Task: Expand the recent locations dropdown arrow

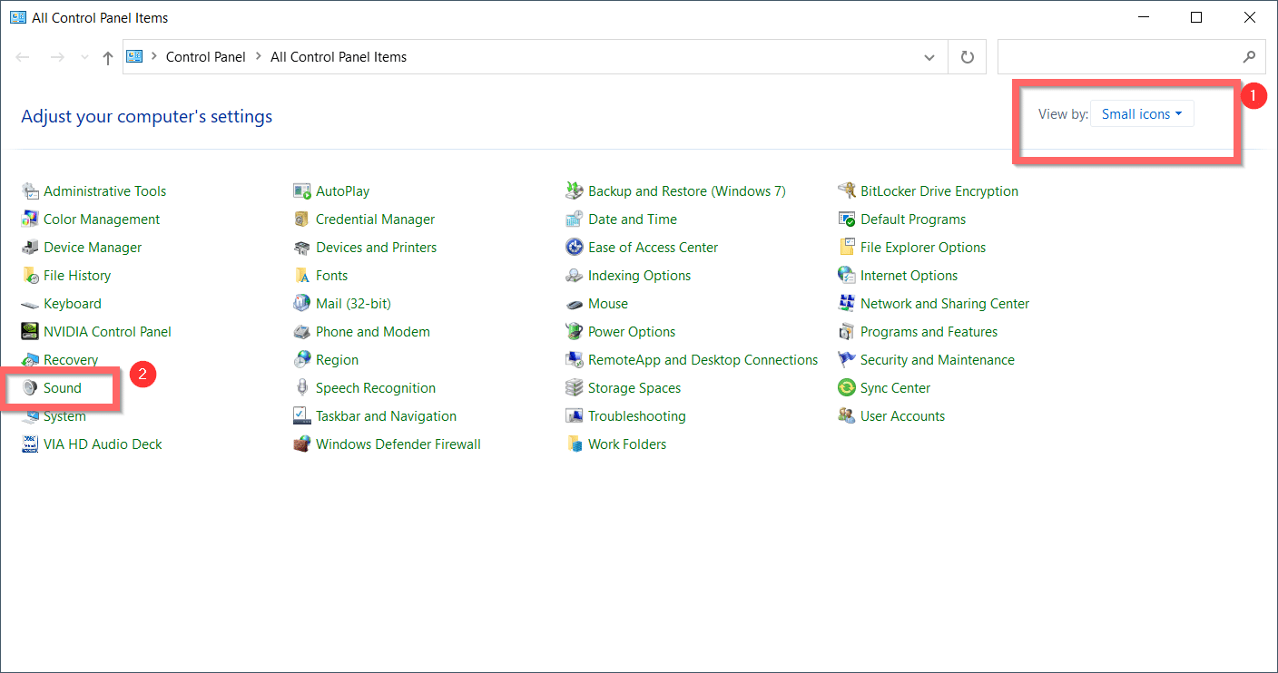Action: 84,57
